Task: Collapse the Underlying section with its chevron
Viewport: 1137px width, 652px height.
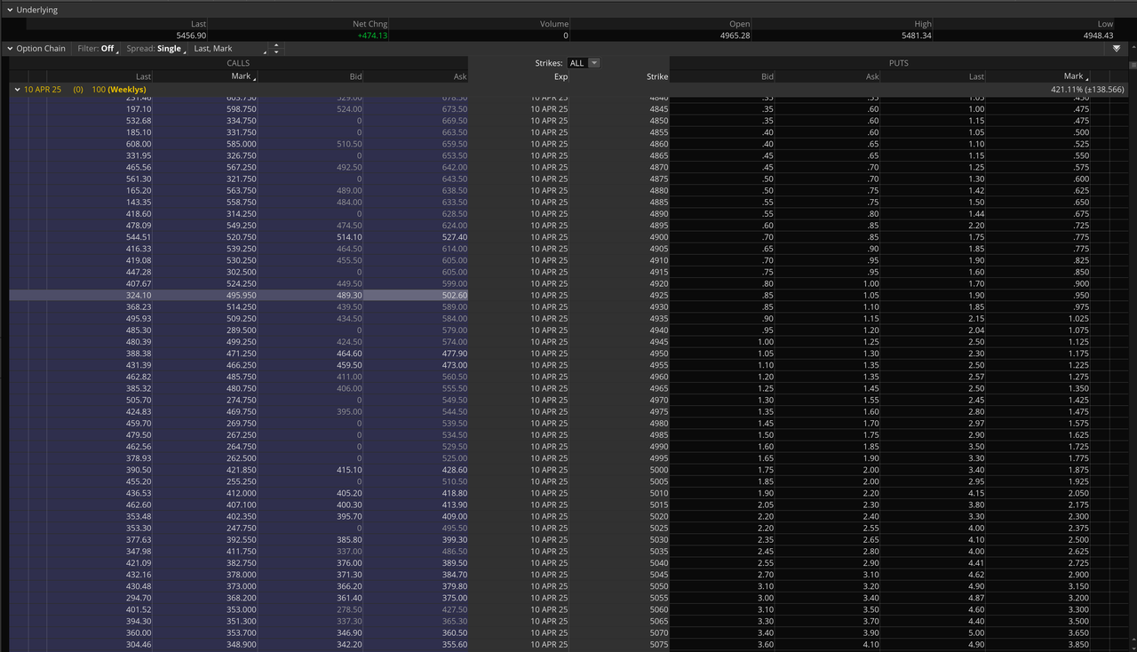Action: point(8,9)
